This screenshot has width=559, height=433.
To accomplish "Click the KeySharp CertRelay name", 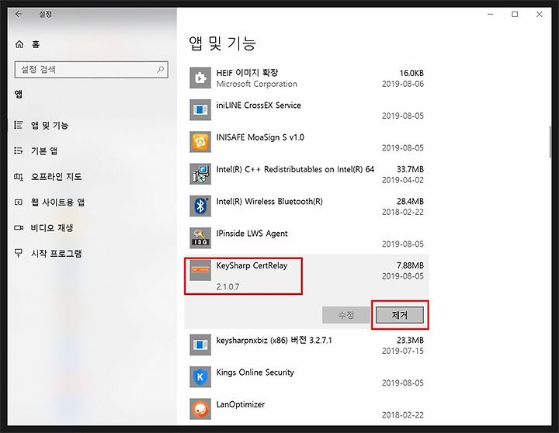I will pyautogui.click(x=252, y=265).
